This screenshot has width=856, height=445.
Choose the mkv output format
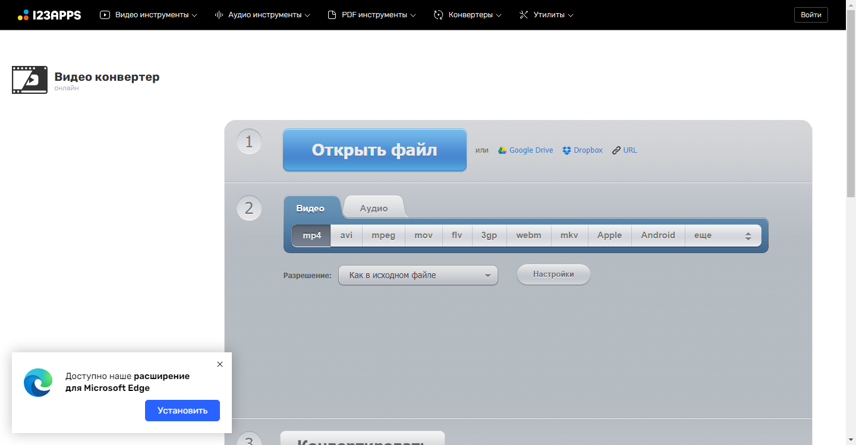click(x=569, y=235)
